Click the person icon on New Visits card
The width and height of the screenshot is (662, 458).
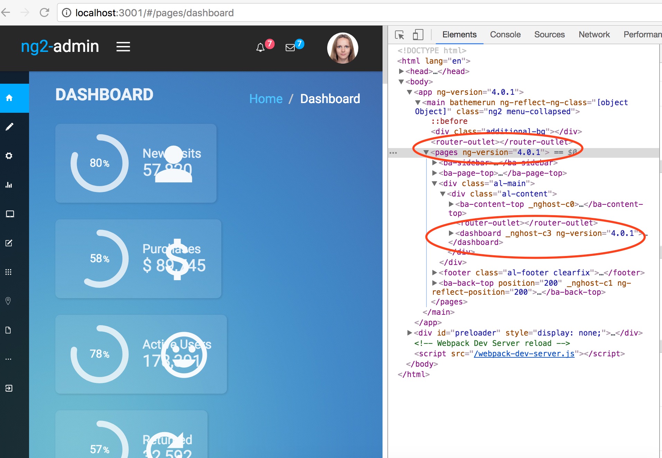point(174,164)
